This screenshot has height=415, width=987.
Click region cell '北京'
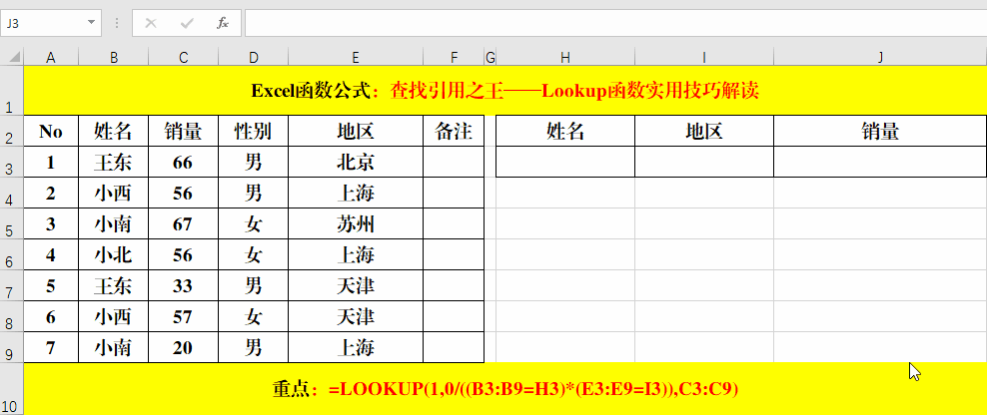(356, 162)
